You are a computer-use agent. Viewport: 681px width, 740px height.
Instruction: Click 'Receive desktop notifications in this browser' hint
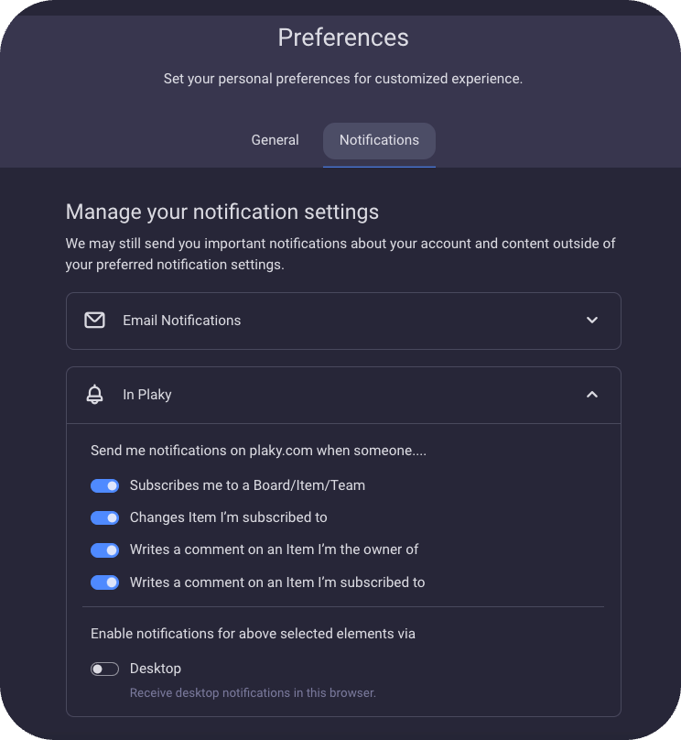[x=253, y=693]
